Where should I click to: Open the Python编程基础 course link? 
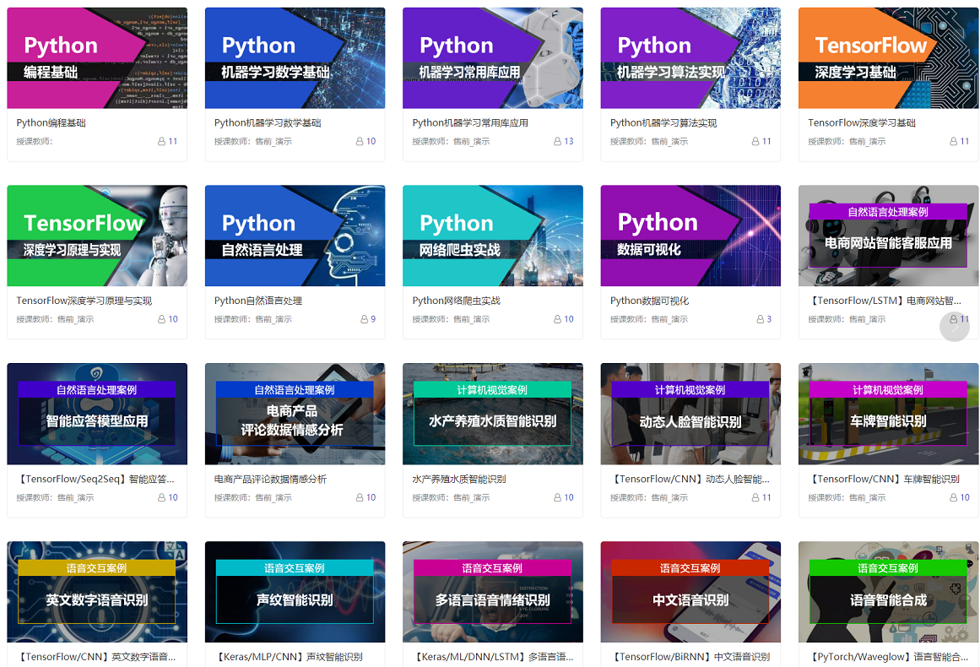click(51, 121)
